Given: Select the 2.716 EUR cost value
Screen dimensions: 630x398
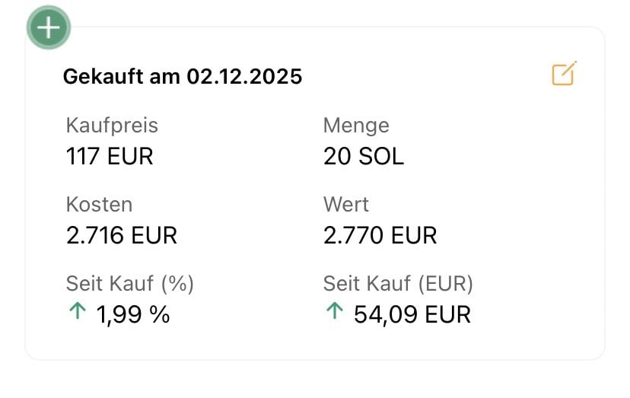Looking at the screenshot, I should click(122, 235).
